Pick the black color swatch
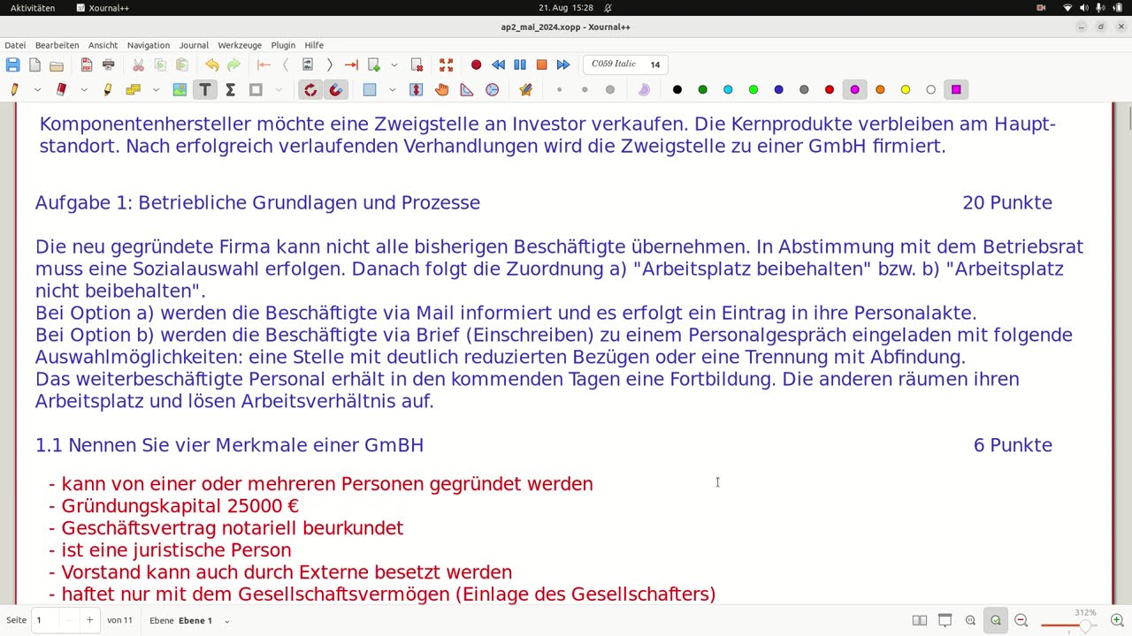 point(677,89)
